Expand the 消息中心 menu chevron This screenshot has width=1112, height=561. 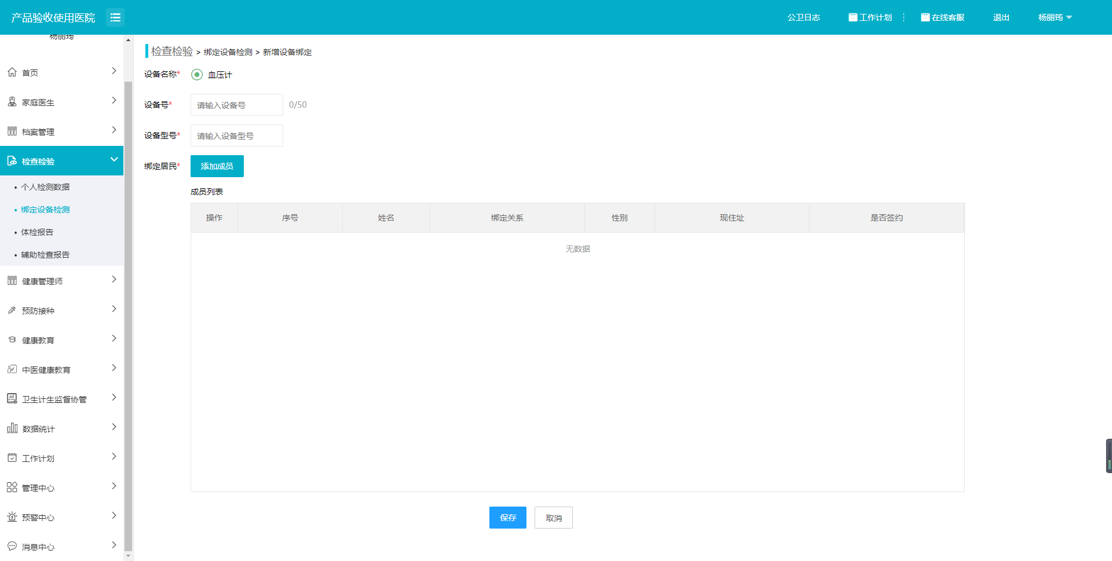coord(114,545)
